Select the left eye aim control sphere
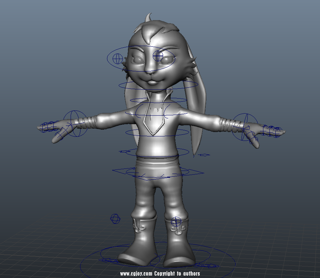Screen dimensions: 320x278 click(118, 59)
